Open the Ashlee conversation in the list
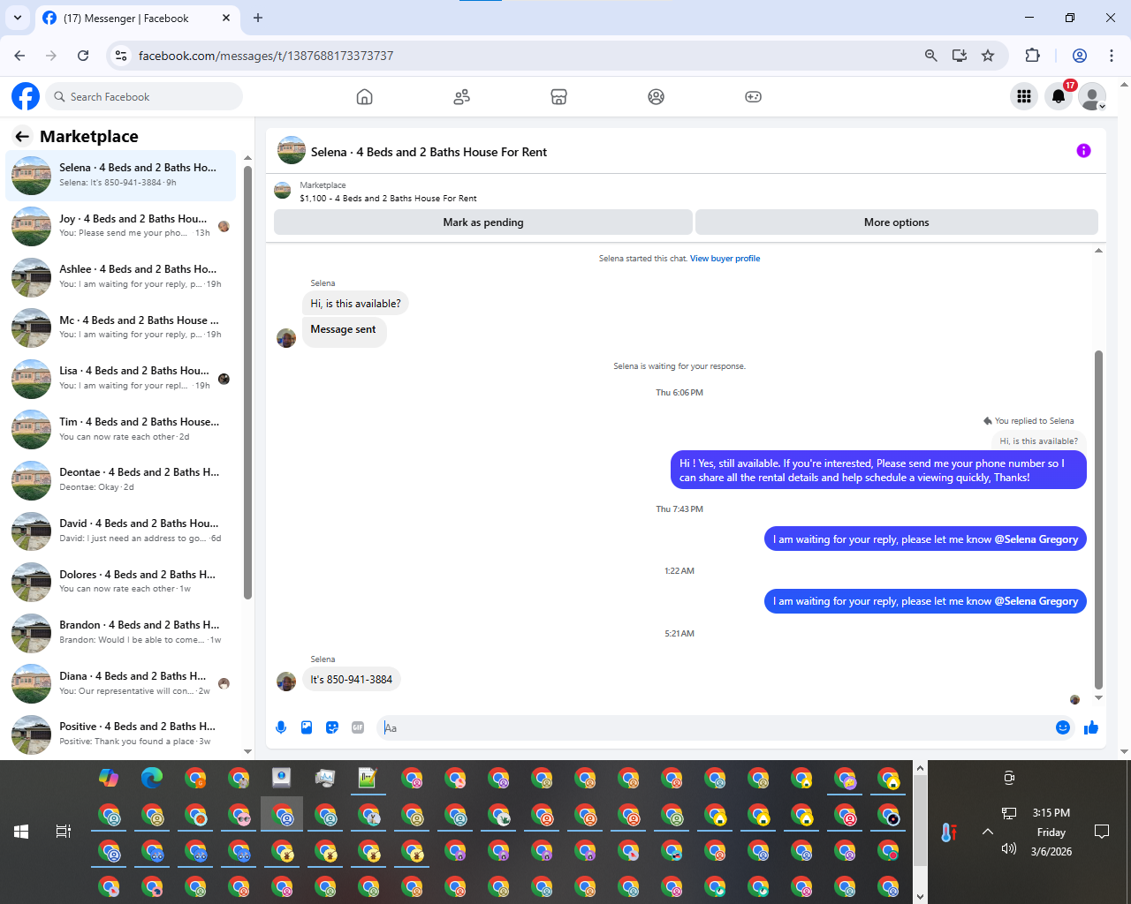Screen dimensions: 1131x904 pos(121,276)
